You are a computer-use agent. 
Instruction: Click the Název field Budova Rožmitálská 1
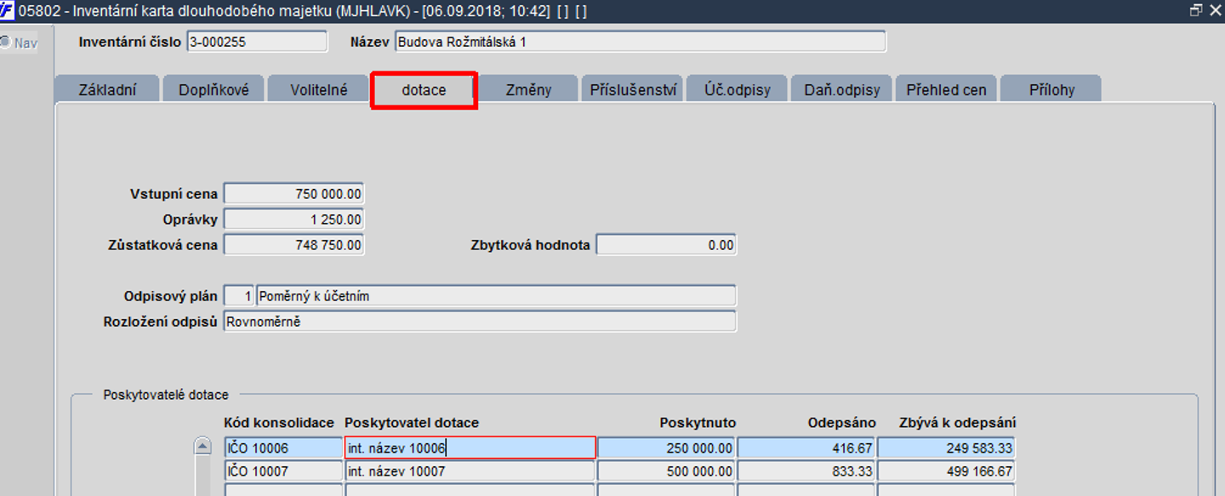click(640, 41)
